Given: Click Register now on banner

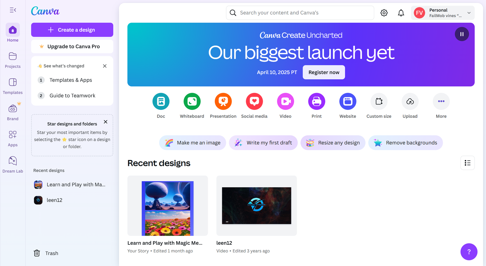Looking at the screenshot, I should (324, 72).
